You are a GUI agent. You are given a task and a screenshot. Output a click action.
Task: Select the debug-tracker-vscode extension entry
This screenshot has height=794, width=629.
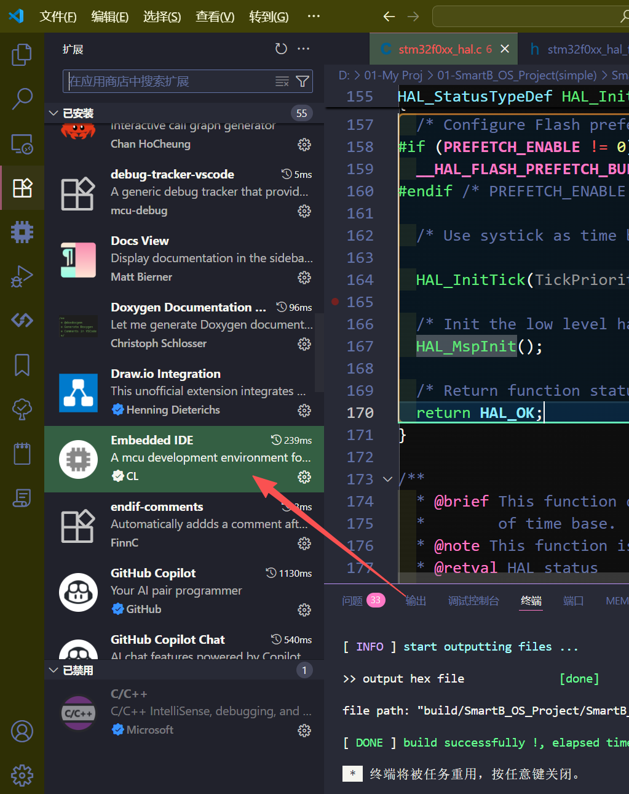point(184,193)
